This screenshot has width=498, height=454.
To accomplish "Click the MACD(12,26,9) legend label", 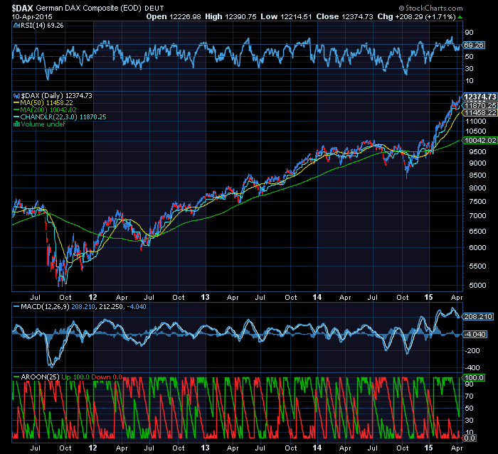I will (x=45, y=307).
